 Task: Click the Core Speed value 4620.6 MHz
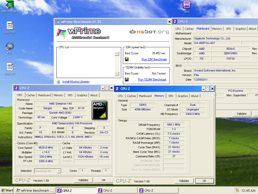click(46, 148)
